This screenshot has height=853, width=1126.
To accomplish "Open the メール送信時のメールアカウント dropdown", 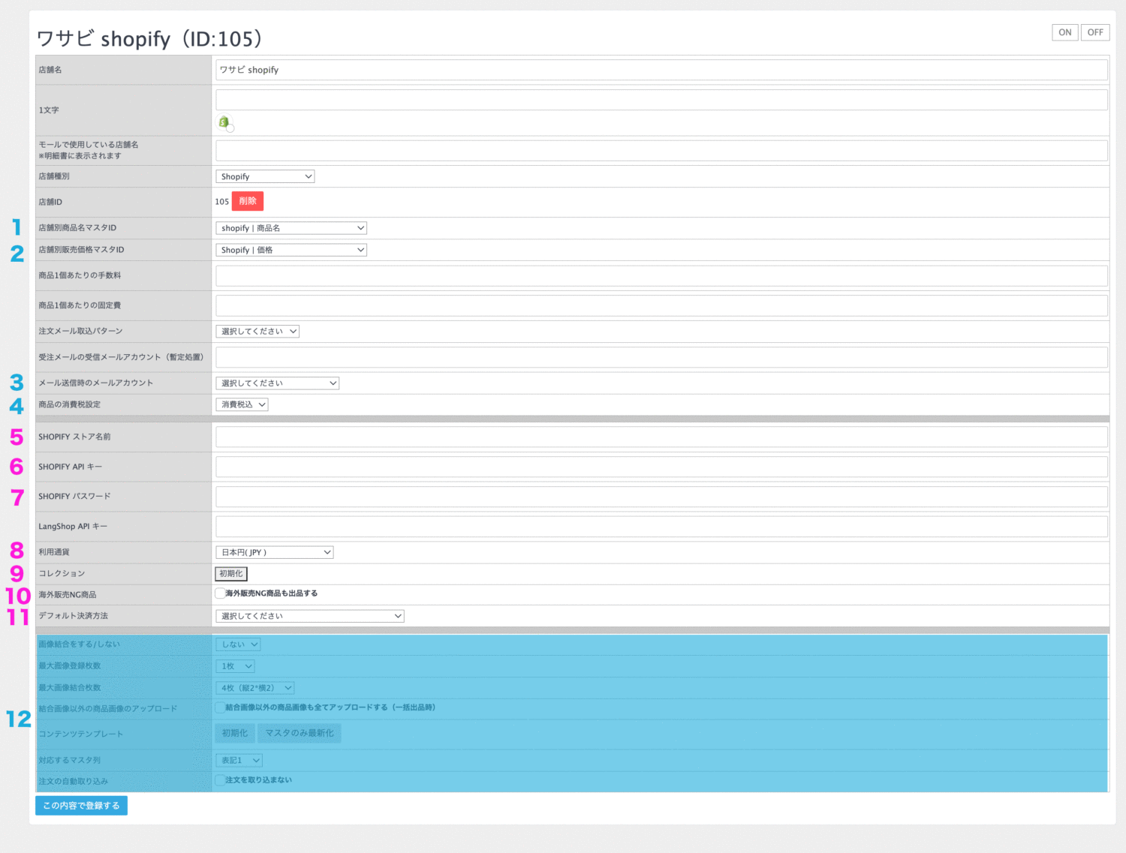I will coord(277,383).
